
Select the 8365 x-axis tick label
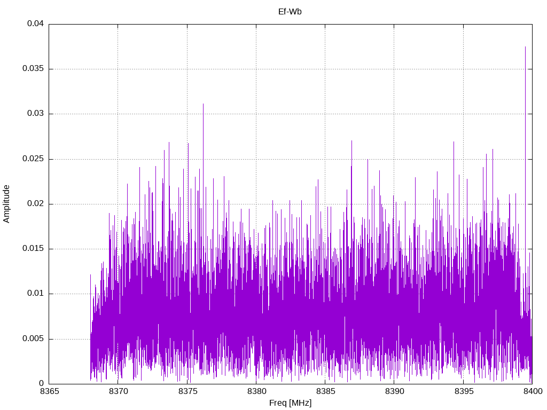(49, 392)
